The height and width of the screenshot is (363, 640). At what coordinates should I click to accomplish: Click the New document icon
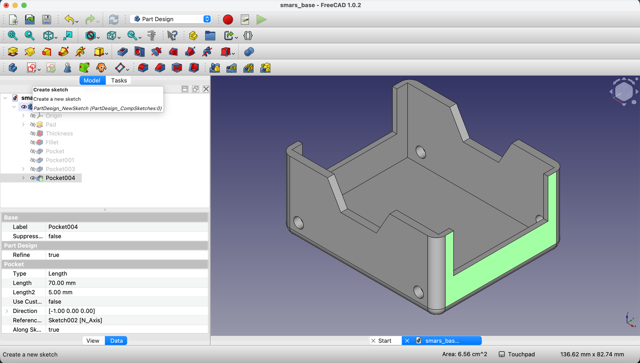[x=13, y=20]
